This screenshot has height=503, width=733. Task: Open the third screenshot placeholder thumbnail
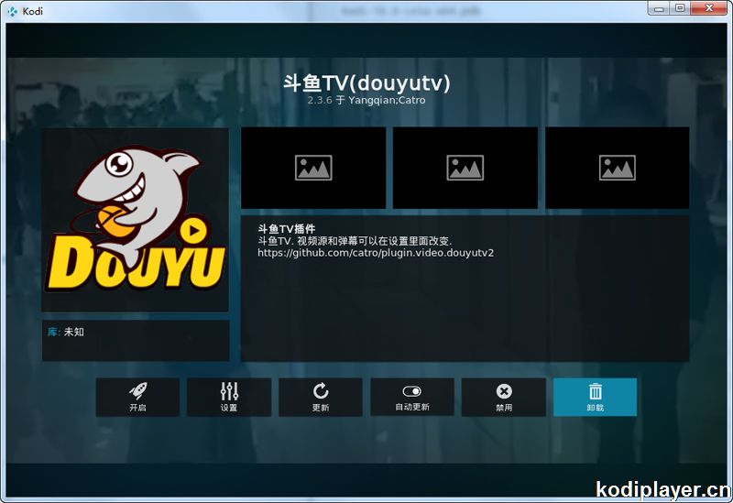click(x=617, y=168)
